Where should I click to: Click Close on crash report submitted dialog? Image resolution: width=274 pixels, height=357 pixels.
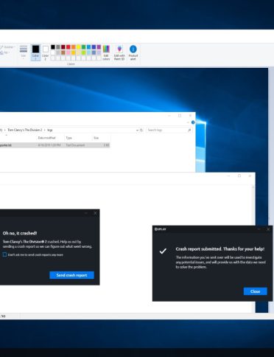[x=256, y=291]
